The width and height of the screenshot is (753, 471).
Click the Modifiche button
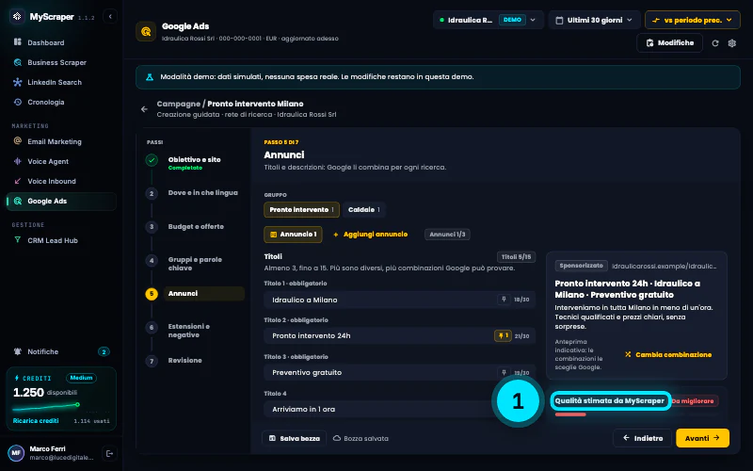pyautogui.click(x=669, y=42)
